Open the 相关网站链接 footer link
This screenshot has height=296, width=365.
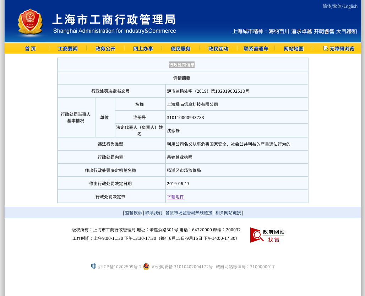tap(228, 212)
